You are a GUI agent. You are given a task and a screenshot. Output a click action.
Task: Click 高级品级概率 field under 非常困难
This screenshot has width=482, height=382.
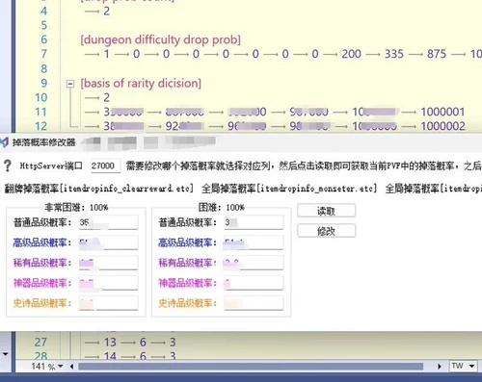click(x=109, y=242)
